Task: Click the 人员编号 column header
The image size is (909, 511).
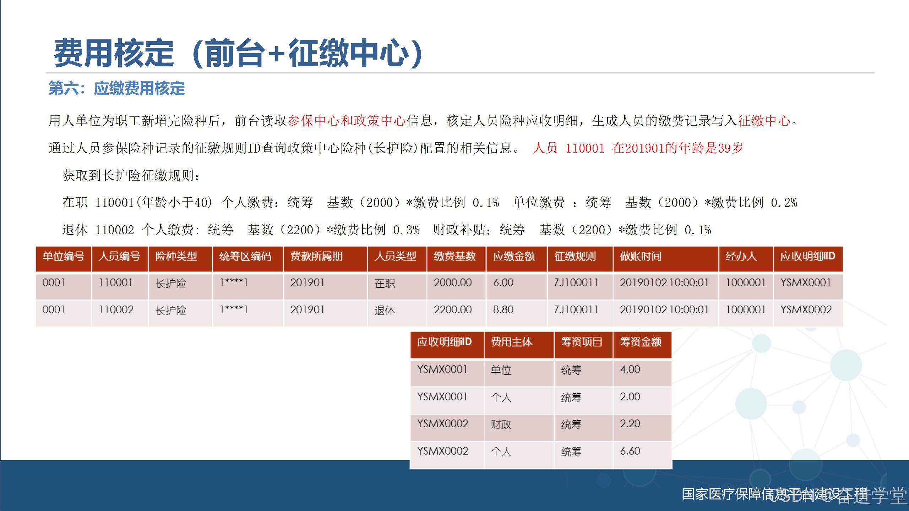Action: (119, 257)
